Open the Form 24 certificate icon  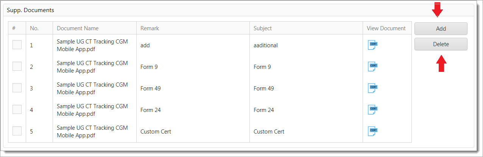pyautogui.click(x=373, y=110)
